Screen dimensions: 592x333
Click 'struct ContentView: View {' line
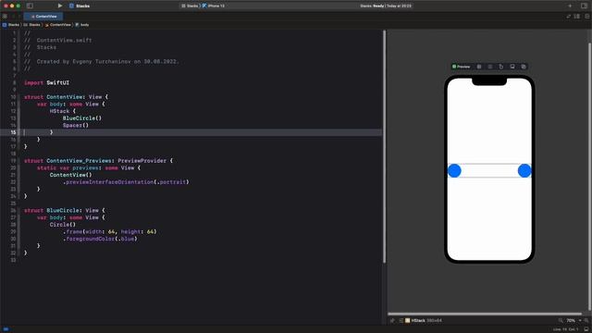pos(66,96)
